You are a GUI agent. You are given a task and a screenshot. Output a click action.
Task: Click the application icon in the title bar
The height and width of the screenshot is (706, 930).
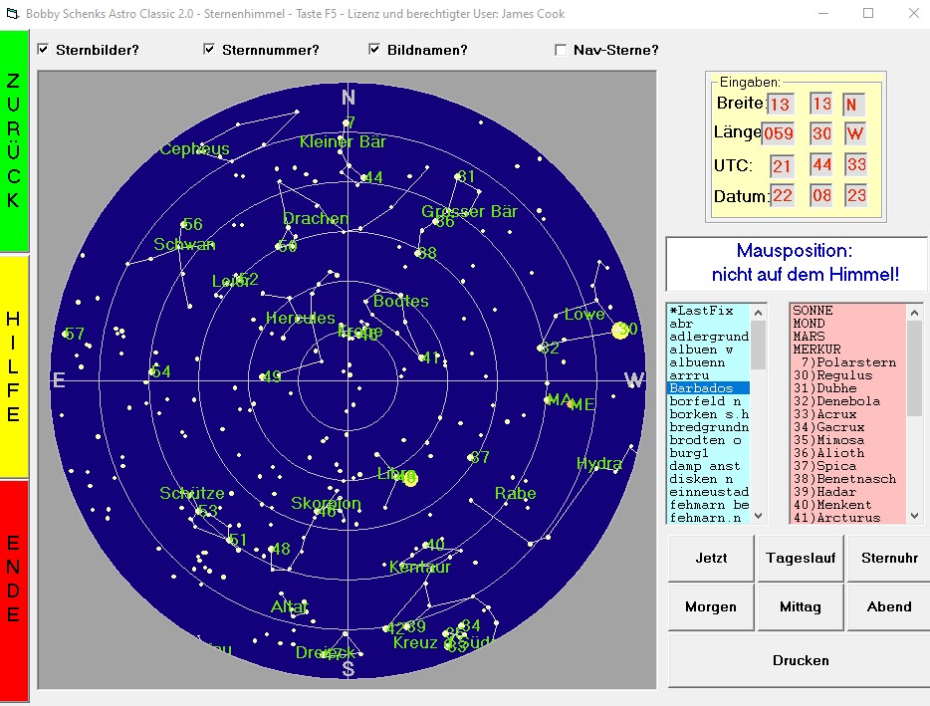[x=13, y=14]
